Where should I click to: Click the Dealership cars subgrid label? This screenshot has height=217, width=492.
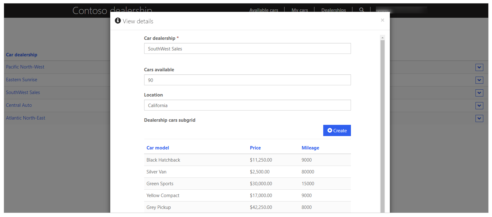click(x=170, y=120)
